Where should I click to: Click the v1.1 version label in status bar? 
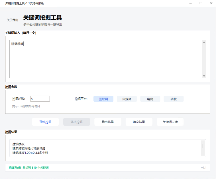[204, 168]
